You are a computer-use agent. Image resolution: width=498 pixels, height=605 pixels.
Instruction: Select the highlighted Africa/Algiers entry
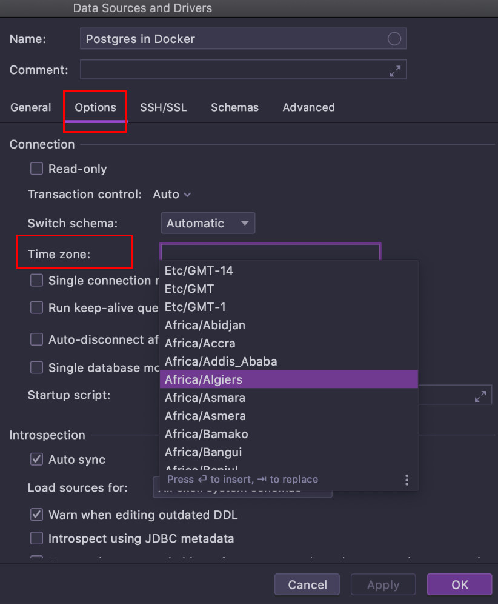tap(289, 379)
